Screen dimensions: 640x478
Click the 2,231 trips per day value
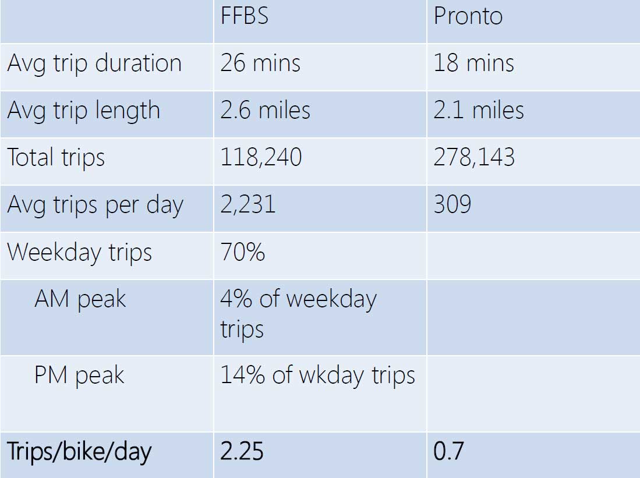click(248, 205)
